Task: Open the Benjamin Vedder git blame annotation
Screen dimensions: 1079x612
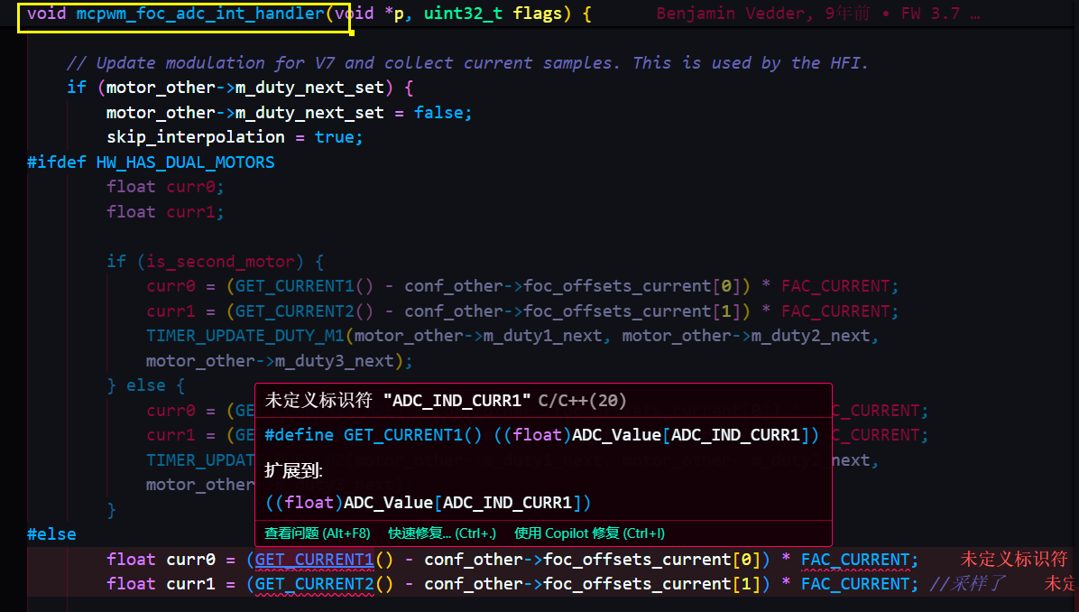Action: point(816,14)
